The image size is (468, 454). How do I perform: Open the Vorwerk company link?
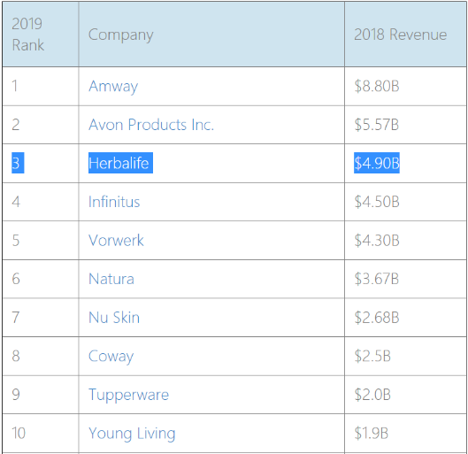point(116,241)
